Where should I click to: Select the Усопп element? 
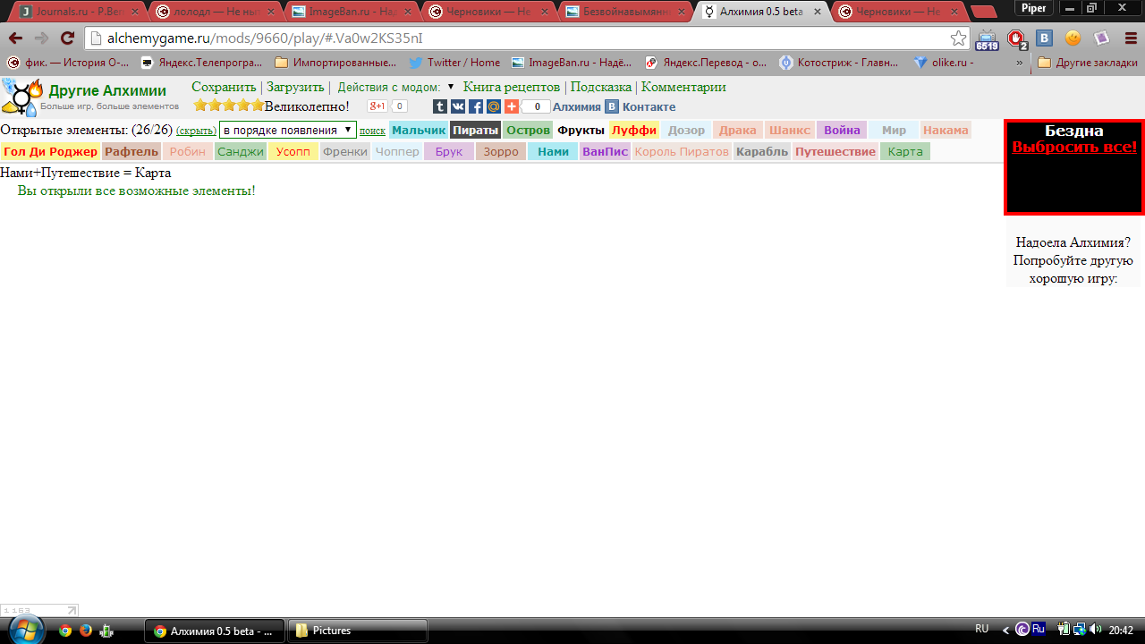point(293,151)
